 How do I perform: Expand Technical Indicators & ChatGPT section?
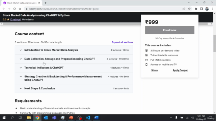(74, 68)
